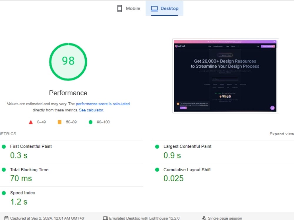Click the green dot beside Largest Contentful Paint

(x=157, y=147)
